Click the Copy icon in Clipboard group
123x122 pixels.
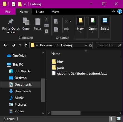26,21
